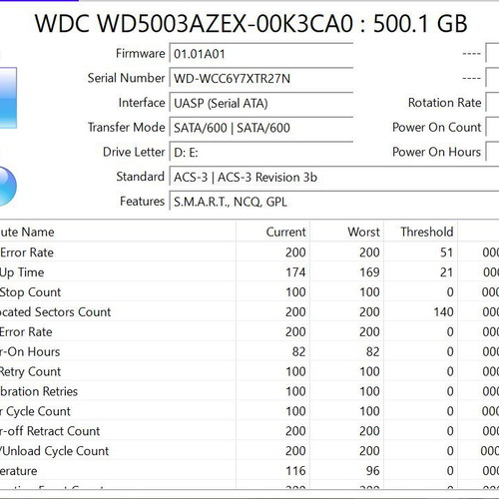Select the Features field S.M.A.R.T., NCQ, GPL
The image size is (499, 499).
(334, 202)
